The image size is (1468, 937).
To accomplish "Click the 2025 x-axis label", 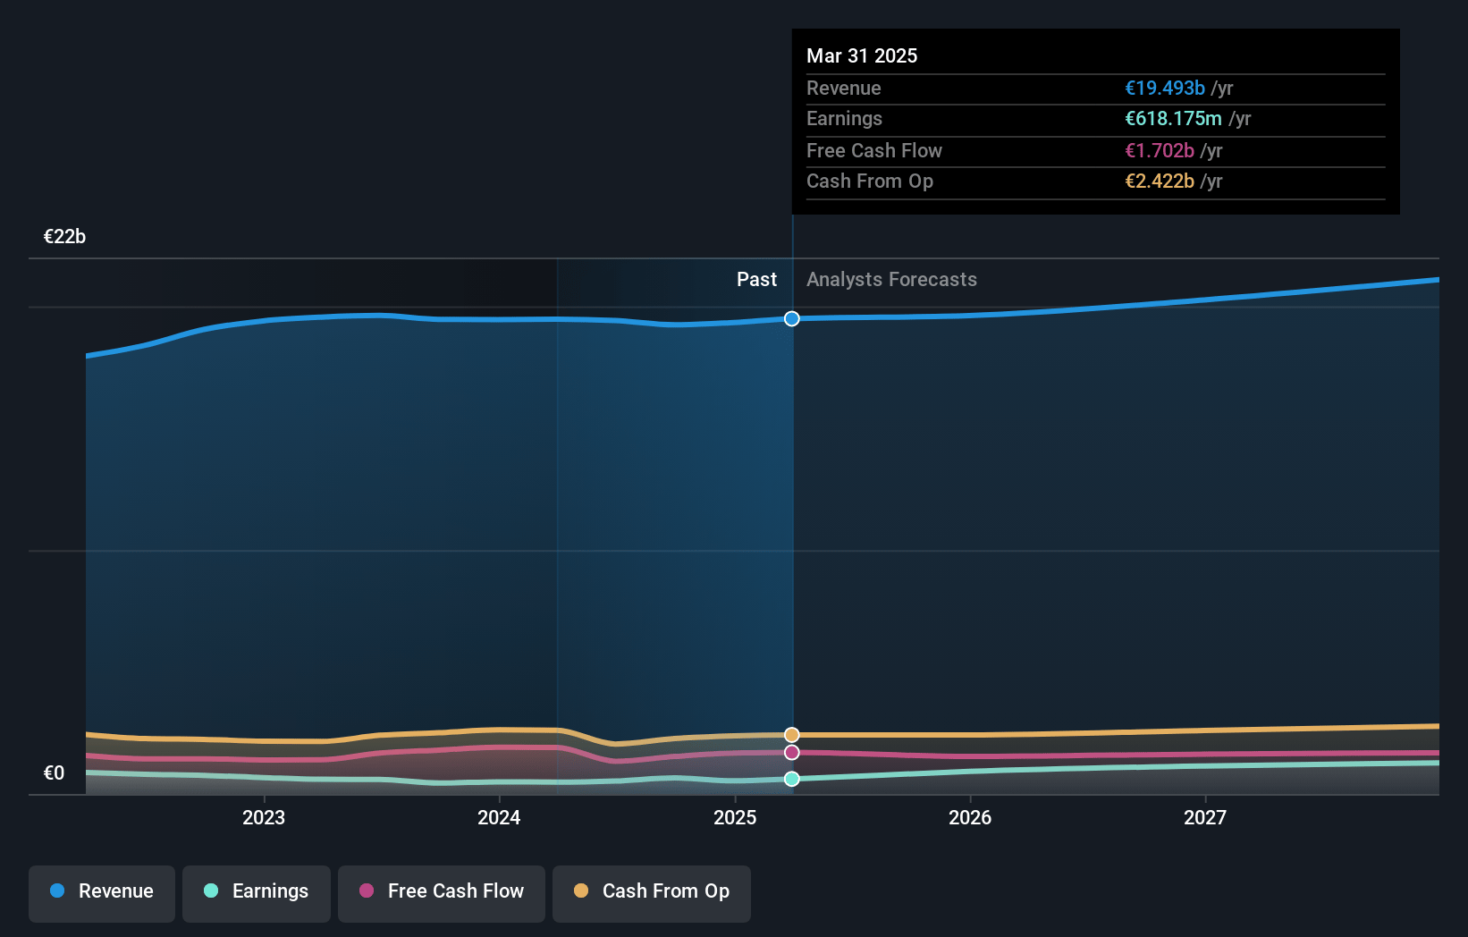I will tap(735, 817).
